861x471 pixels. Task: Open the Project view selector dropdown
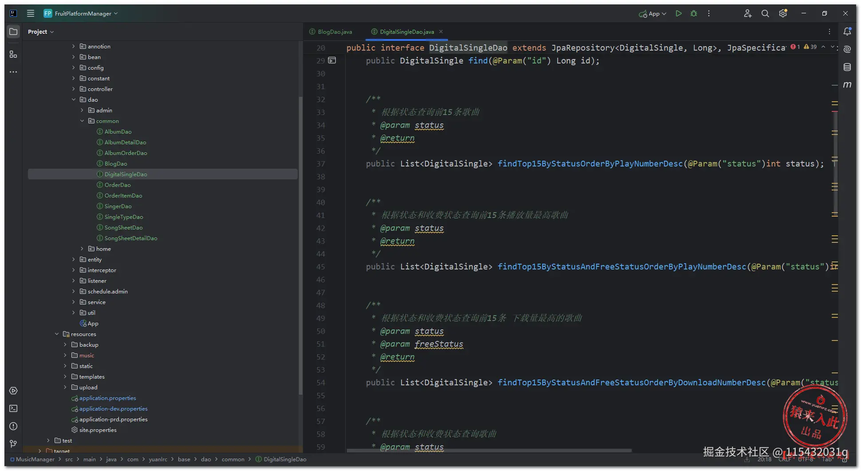coord(40,32)
